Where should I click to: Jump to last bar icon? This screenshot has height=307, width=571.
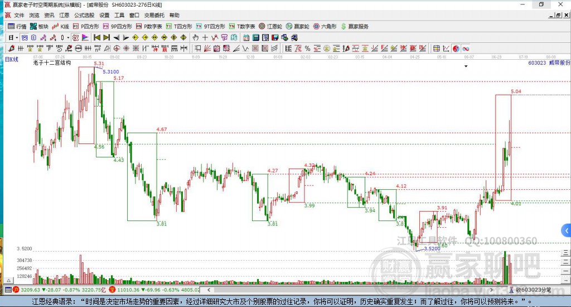[x=107, y=37]
